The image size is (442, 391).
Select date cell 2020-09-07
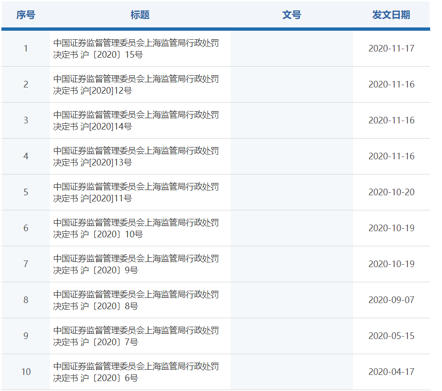pos(391,300)
